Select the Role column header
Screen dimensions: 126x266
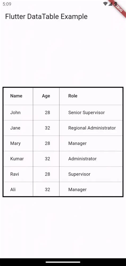click(73, 96)
